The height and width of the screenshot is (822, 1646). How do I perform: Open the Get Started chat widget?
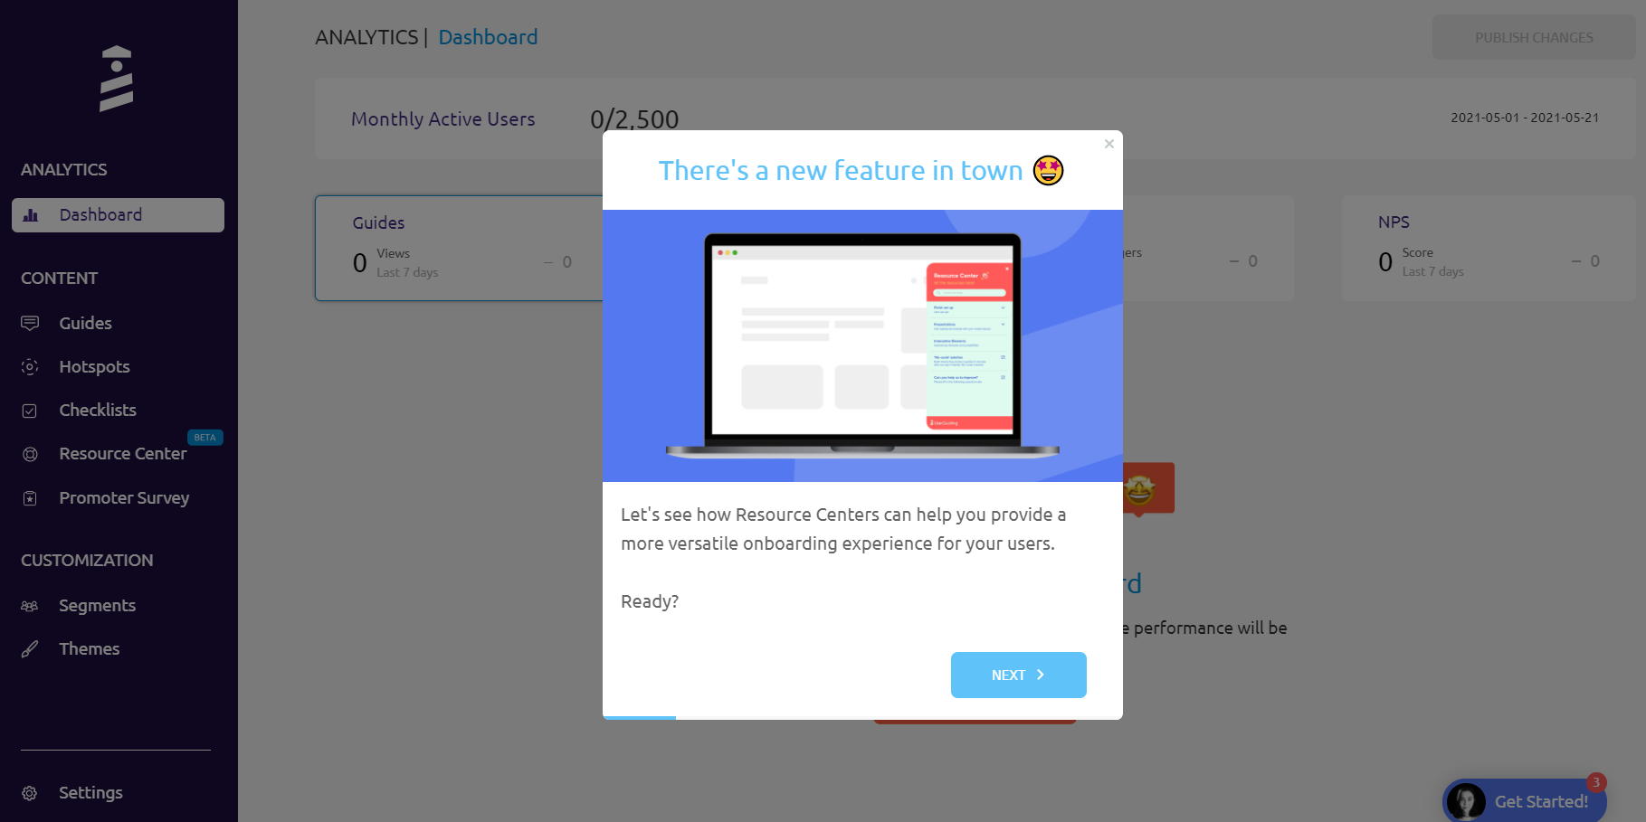click(1525, 801)
